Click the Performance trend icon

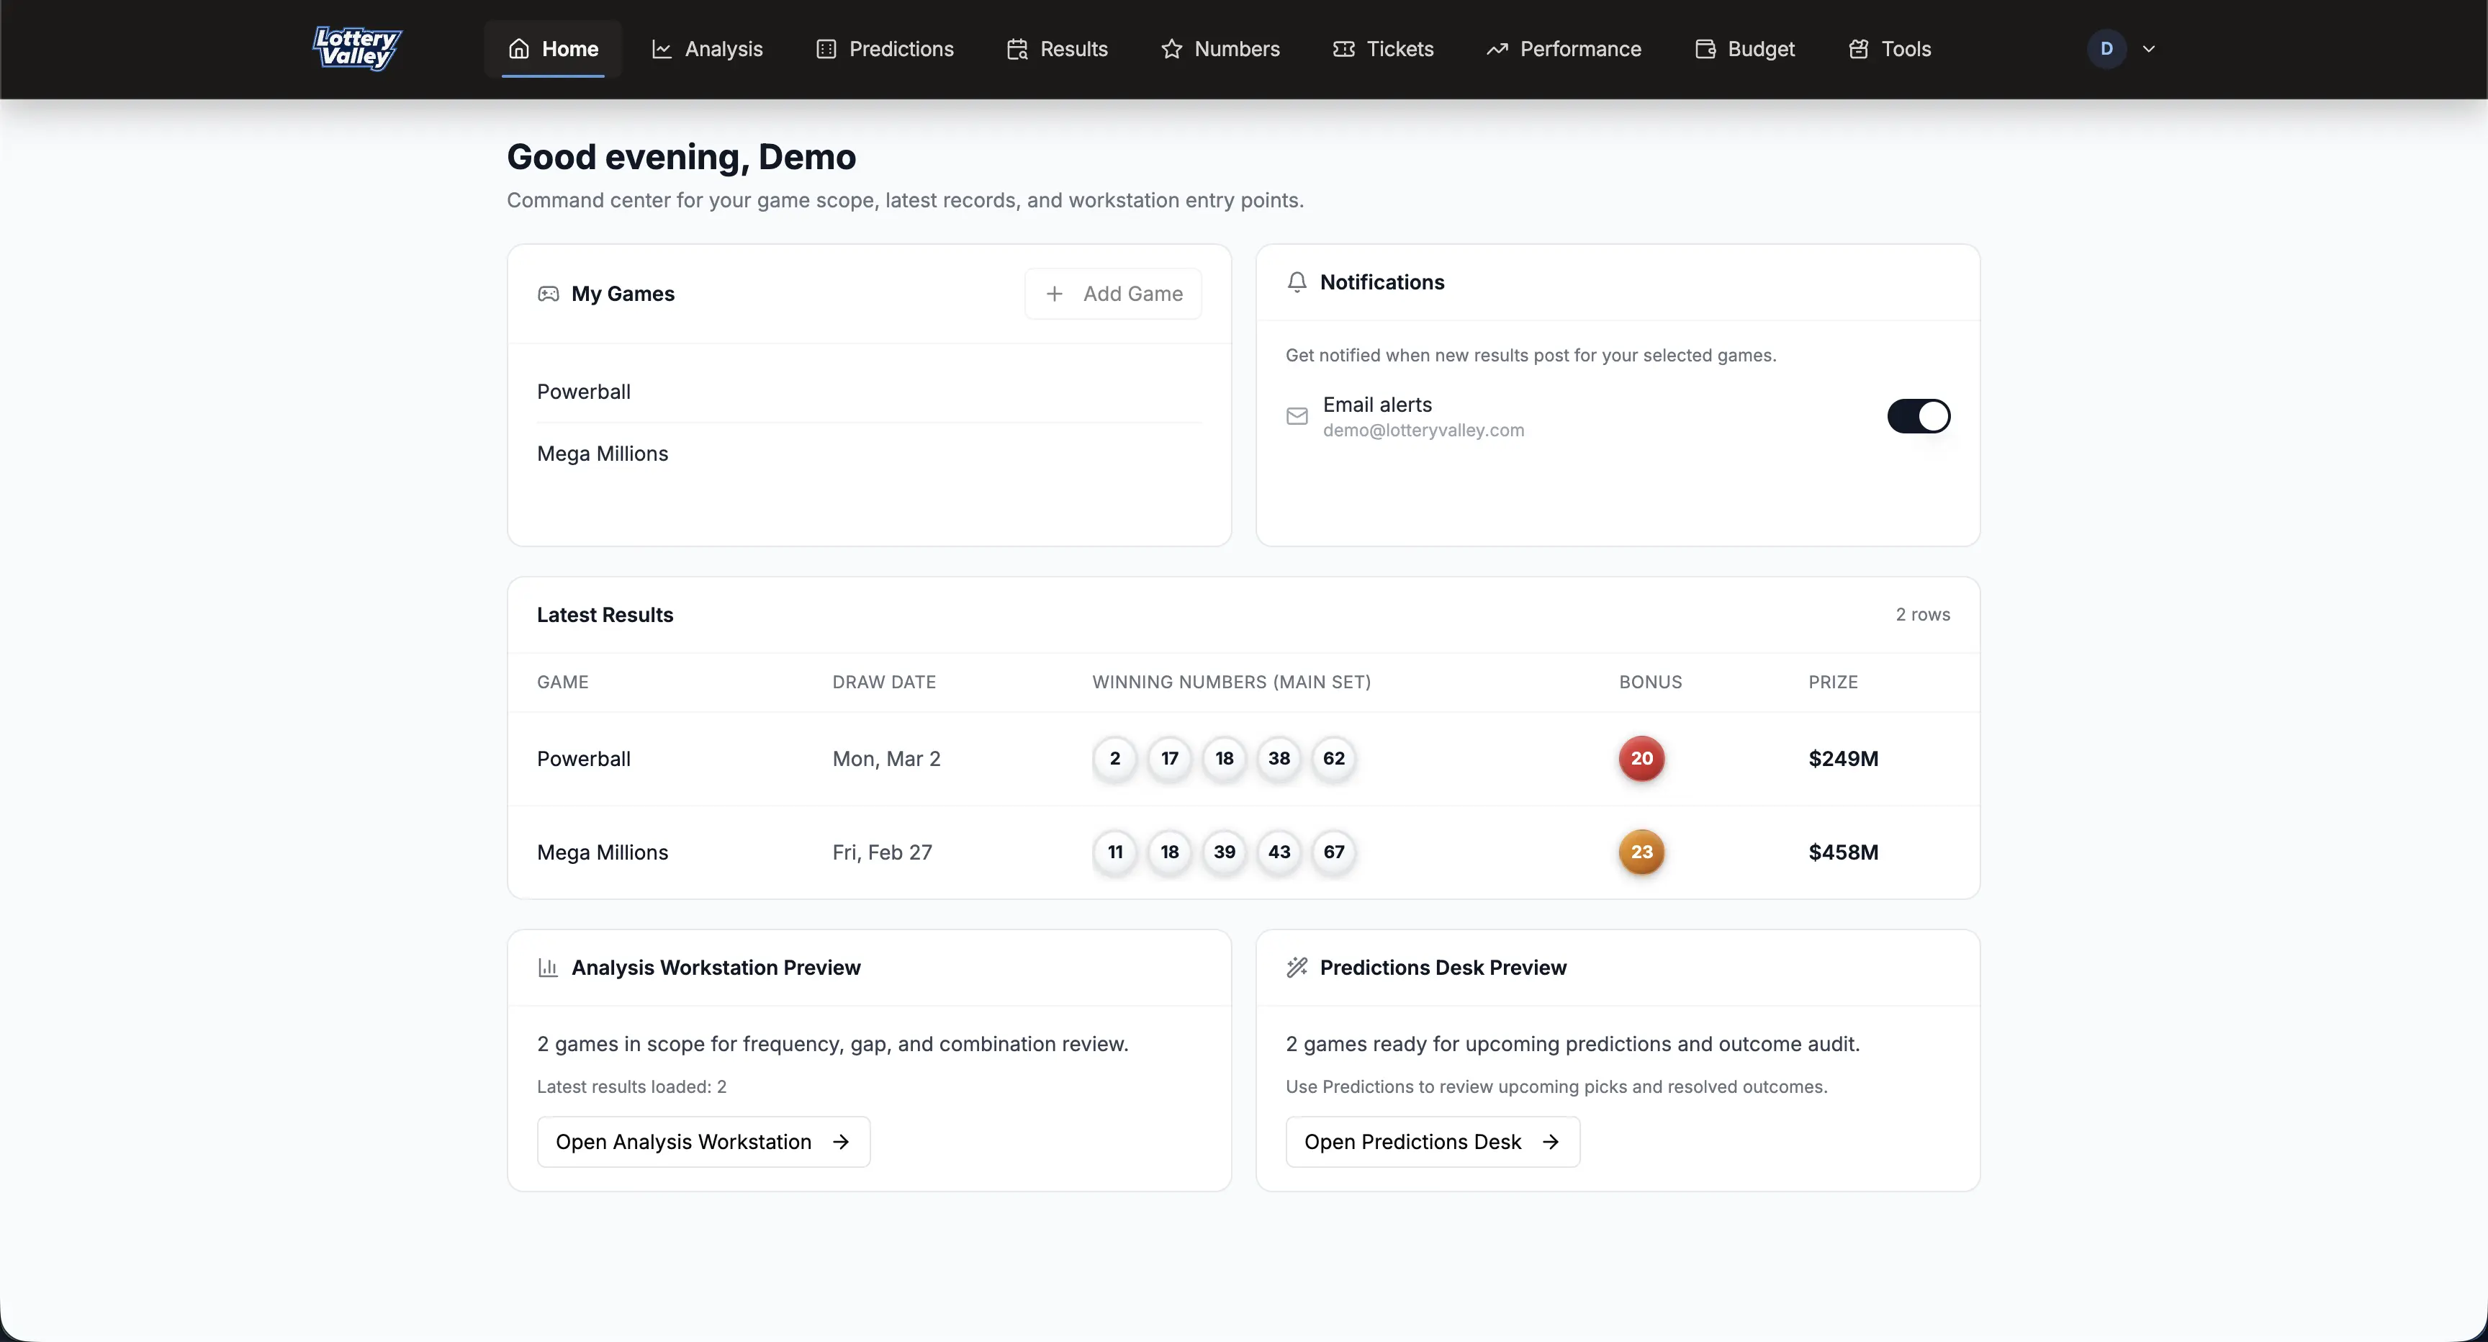1497,48
